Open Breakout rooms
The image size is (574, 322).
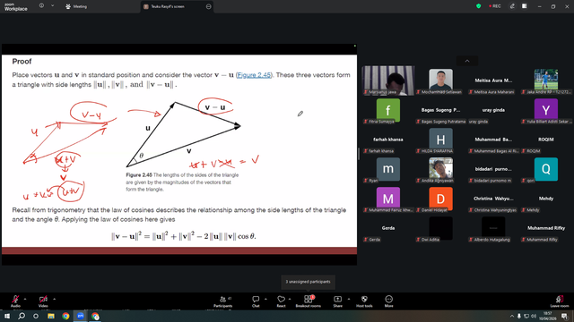point(309,301)
